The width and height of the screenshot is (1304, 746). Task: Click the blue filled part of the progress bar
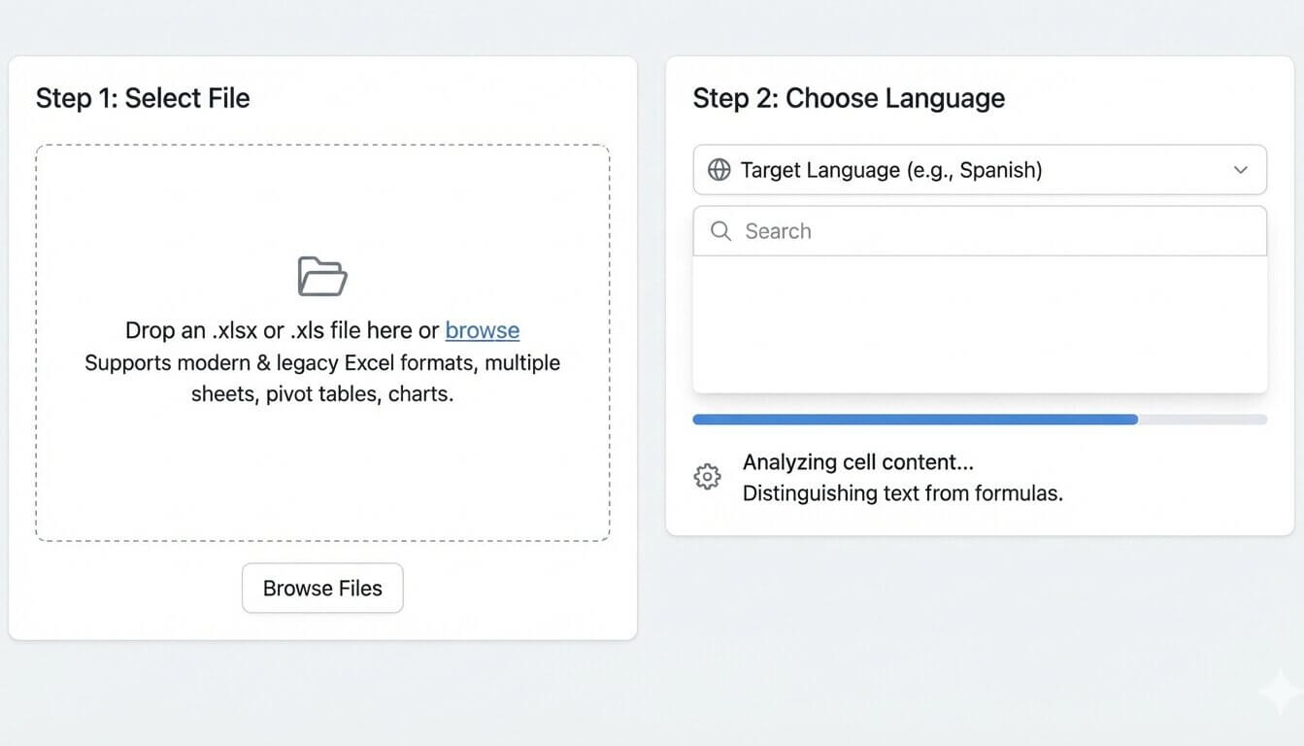pos(913,420)
